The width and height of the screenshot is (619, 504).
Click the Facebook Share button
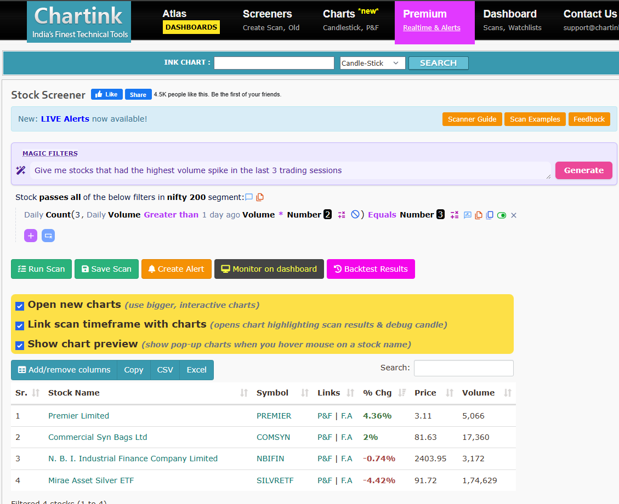click(x=138, y=94)
